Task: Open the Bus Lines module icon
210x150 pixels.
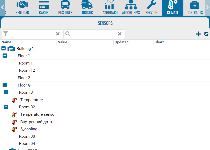Action: pos(65,5)
